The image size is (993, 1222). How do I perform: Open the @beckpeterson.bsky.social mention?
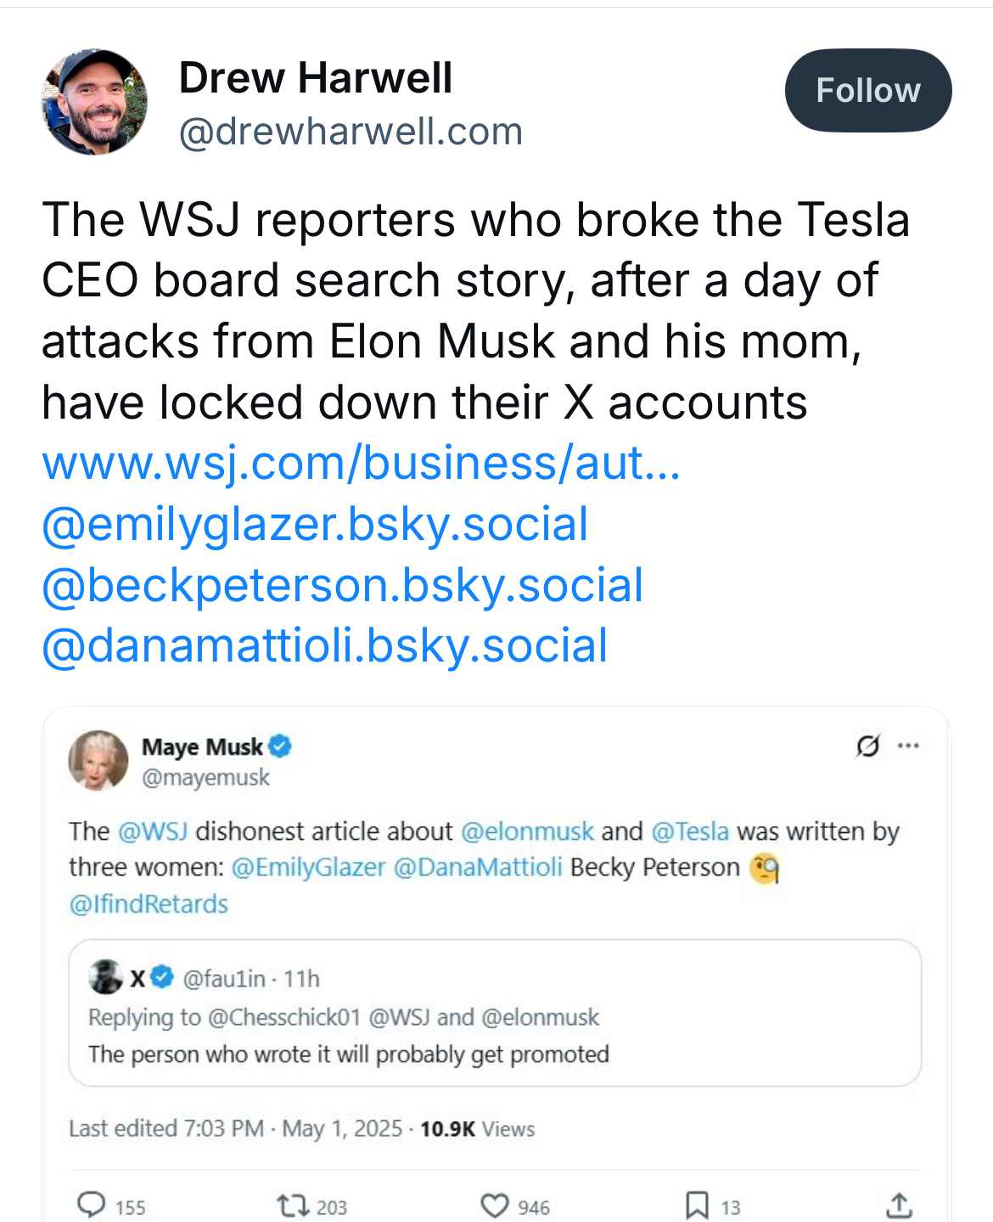[342, 585]
